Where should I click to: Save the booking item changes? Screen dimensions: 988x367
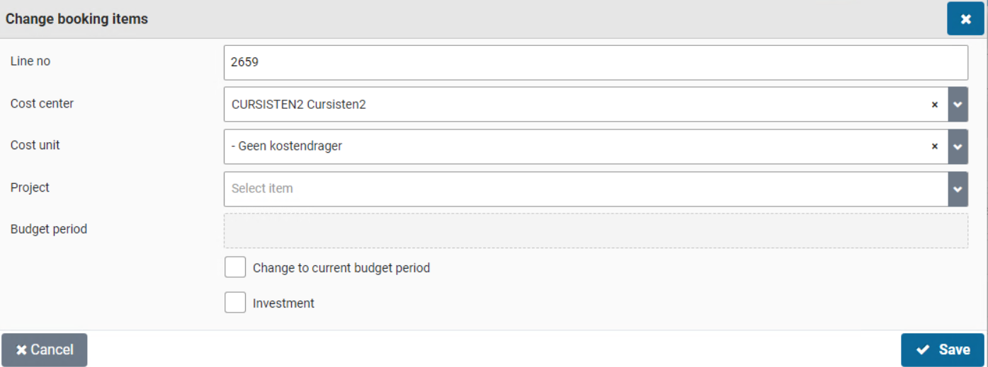[x=942, y=349]
